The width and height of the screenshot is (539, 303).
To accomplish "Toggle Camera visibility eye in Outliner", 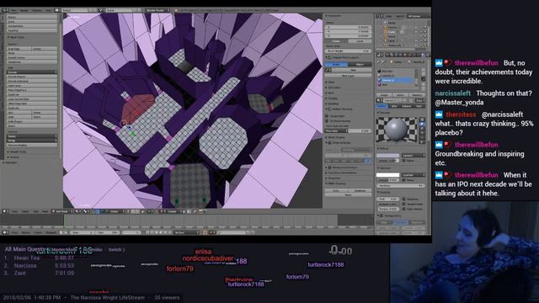I will coord(416,28).
